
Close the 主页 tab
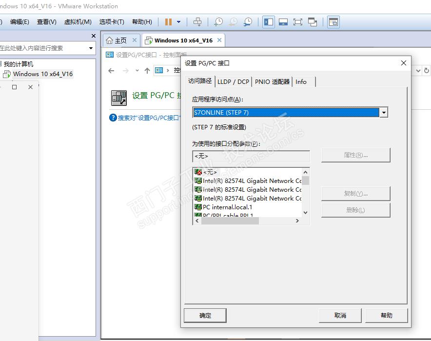135,40
